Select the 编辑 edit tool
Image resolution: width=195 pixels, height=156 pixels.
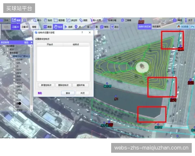(16, 20)
